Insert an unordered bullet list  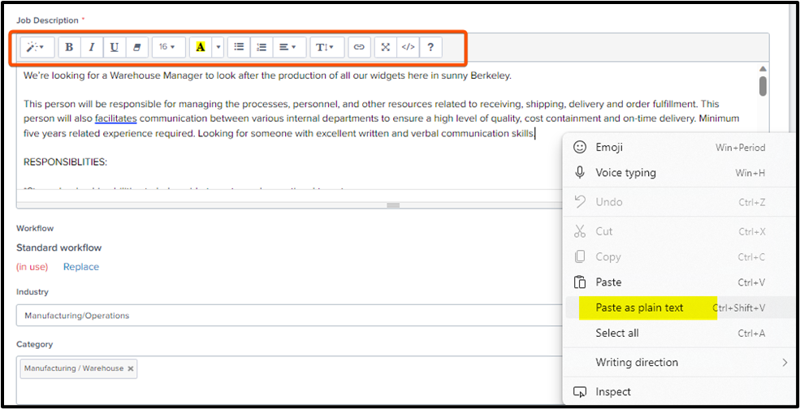click(239, 47)
